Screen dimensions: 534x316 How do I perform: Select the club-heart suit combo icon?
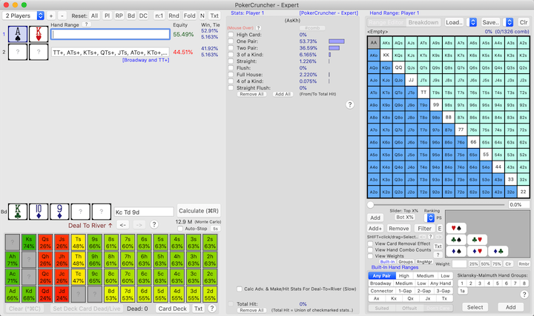coord(477,240)
